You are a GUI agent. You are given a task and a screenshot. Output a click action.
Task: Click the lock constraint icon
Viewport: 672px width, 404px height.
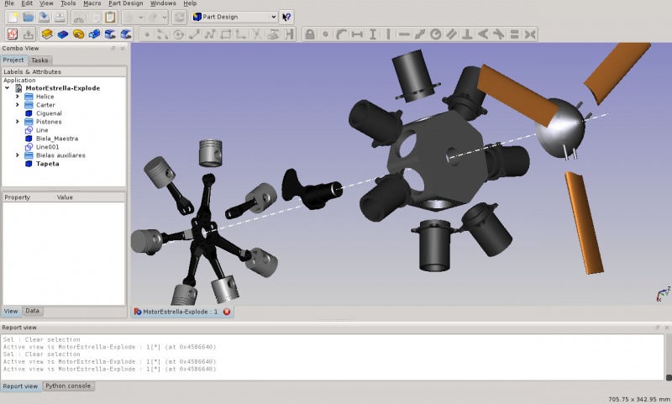coord(309,34)
